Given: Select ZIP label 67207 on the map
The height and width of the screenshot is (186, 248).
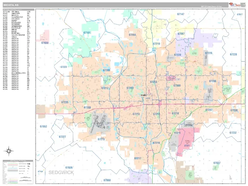Looking at the screenshot, I should pyautogui.click(x=209, y=110).
